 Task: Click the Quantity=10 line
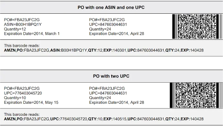pyautogui.click(x=15, y=98)
